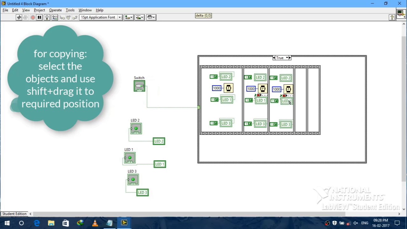Select the Switch boolean terminal
Viewport: 407px width, 229px height.
139,86
